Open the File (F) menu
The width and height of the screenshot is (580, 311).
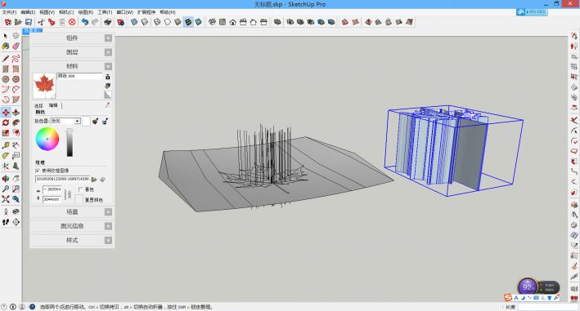pos(9,12)
